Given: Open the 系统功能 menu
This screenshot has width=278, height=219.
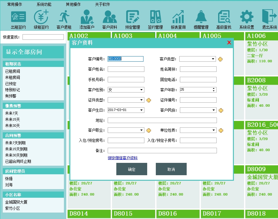Looking at the screenshot, I should [44, 4].
